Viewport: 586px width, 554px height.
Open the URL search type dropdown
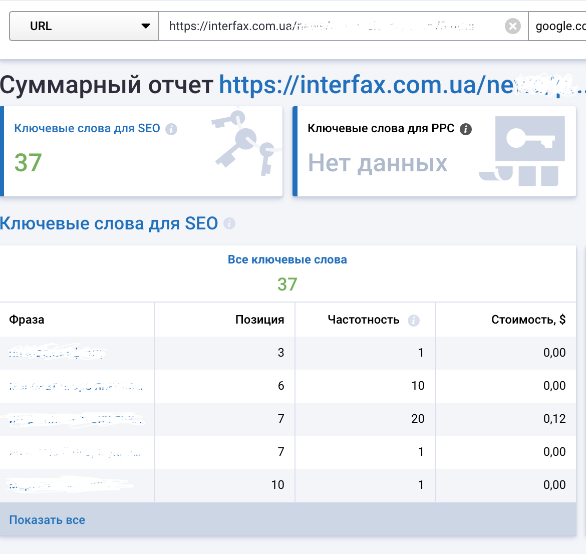coord(84,26)
